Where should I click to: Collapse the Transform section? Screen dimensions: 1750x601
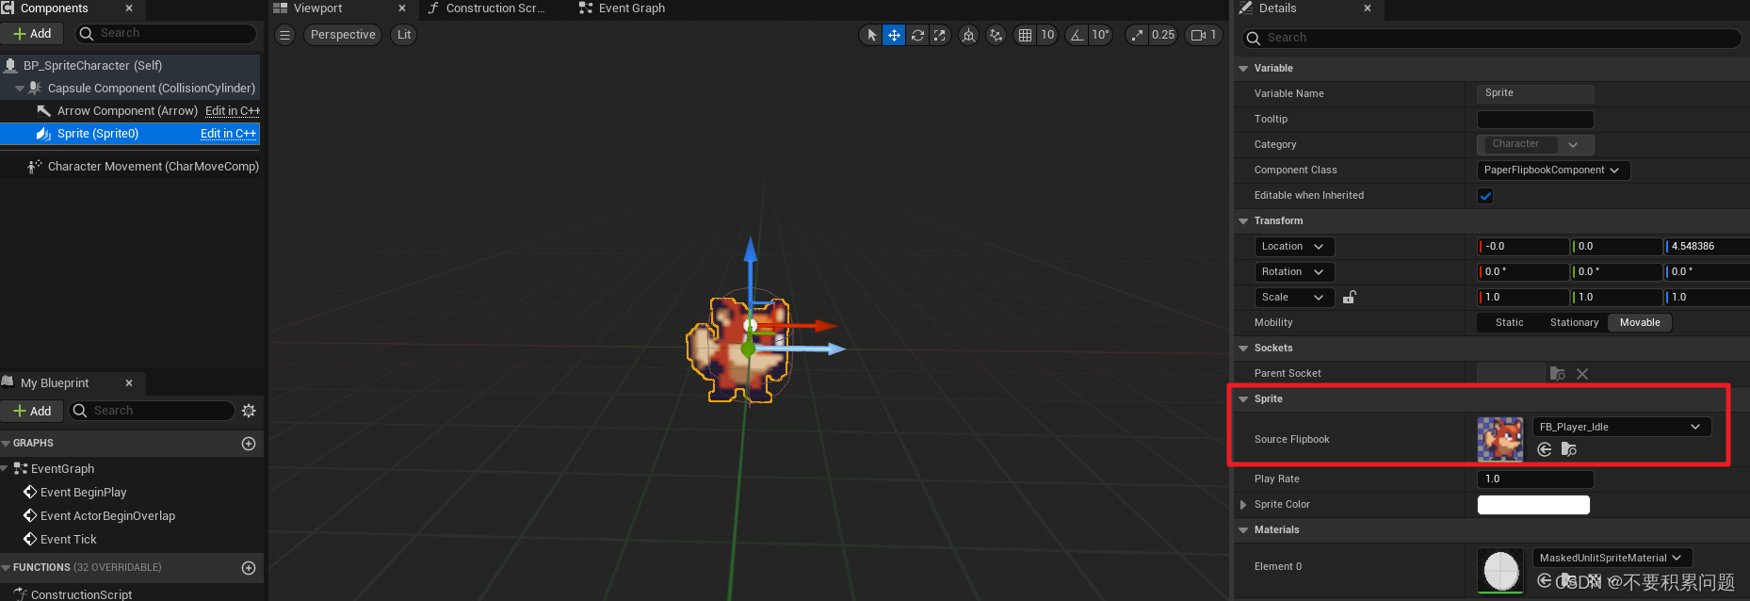[x=1243, y=221]
